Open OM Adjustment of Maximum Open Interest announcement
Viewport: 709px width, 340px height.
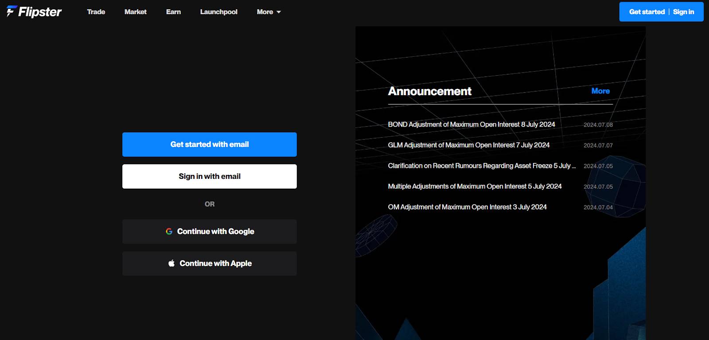467,207
